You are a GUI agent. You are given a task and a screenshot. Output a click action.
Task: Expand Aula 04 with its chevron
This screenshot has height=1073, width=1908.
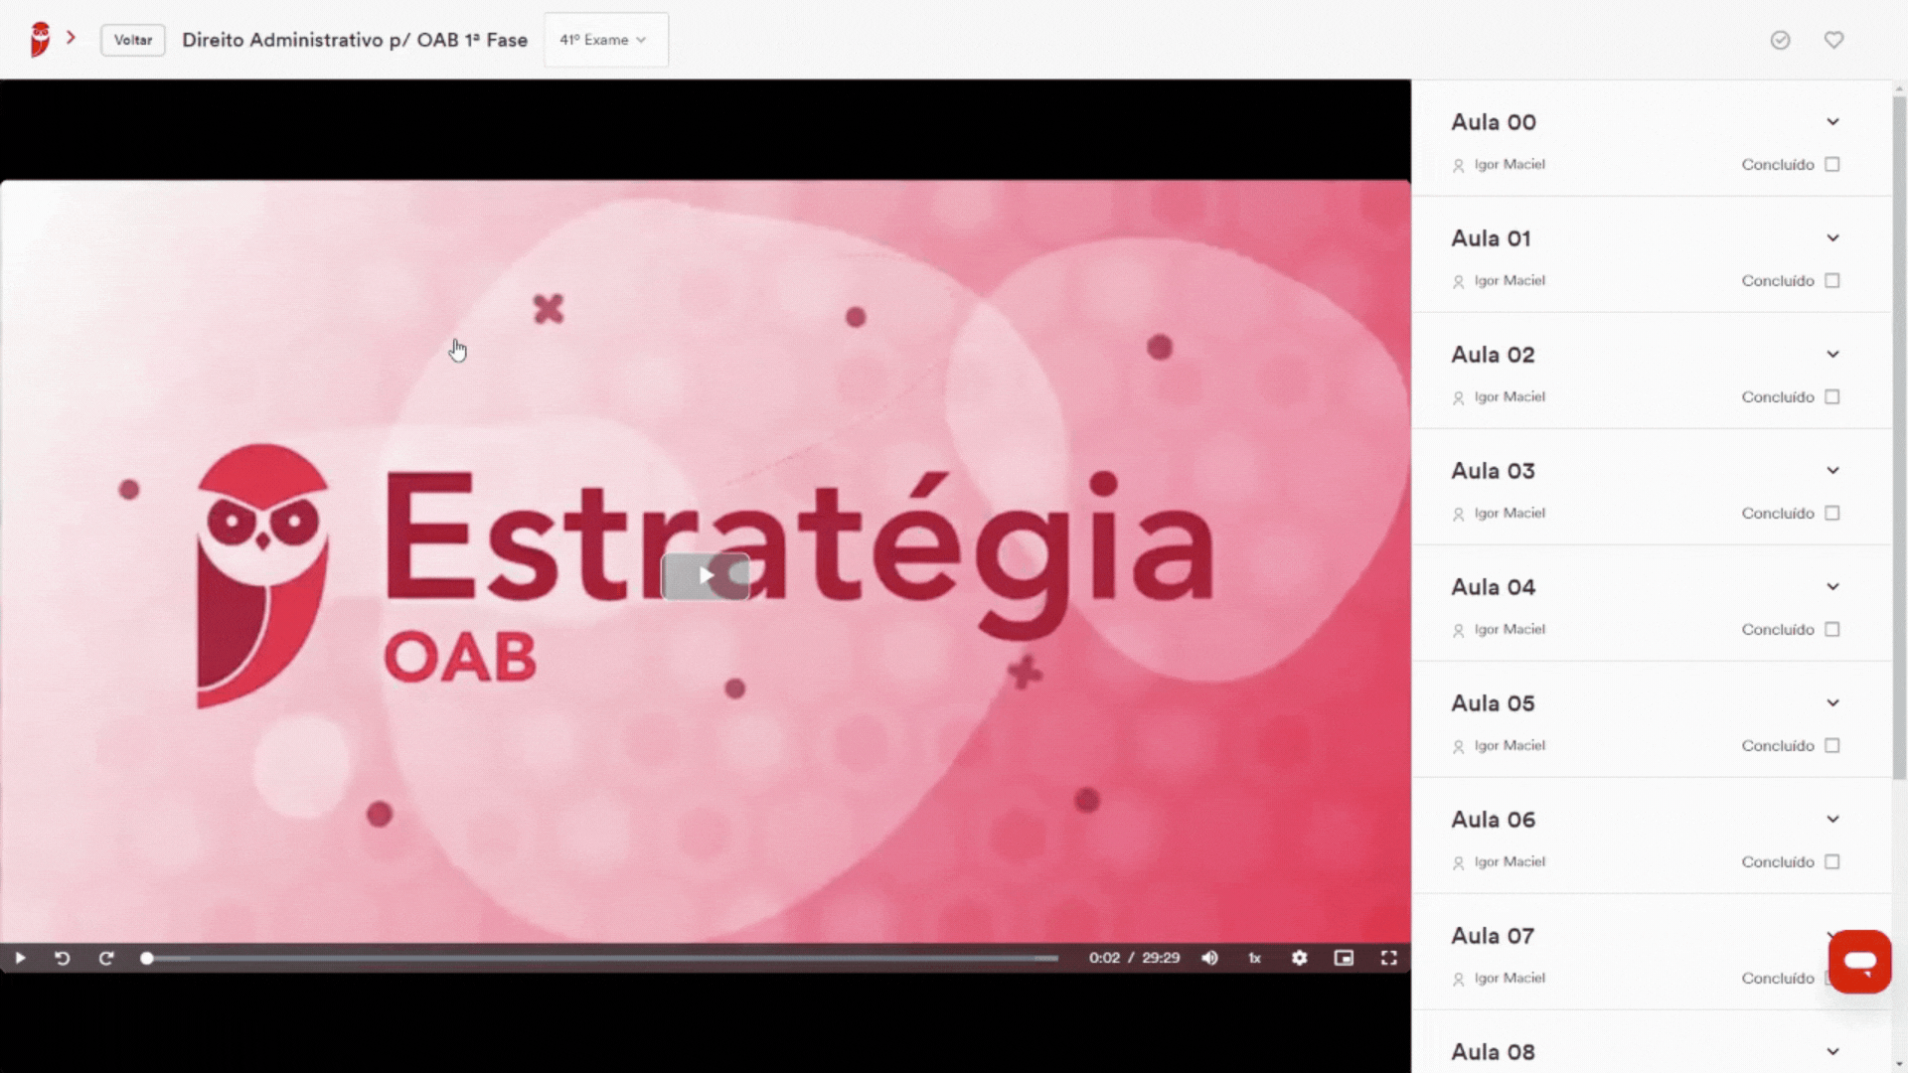(1832, 586)
